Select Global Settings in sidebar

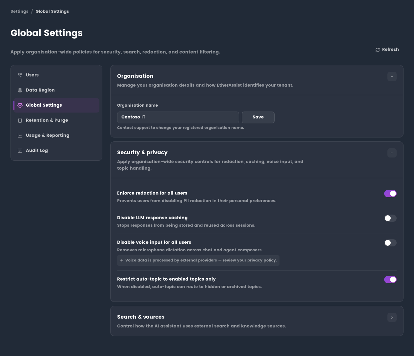click(x=56, y=105)
